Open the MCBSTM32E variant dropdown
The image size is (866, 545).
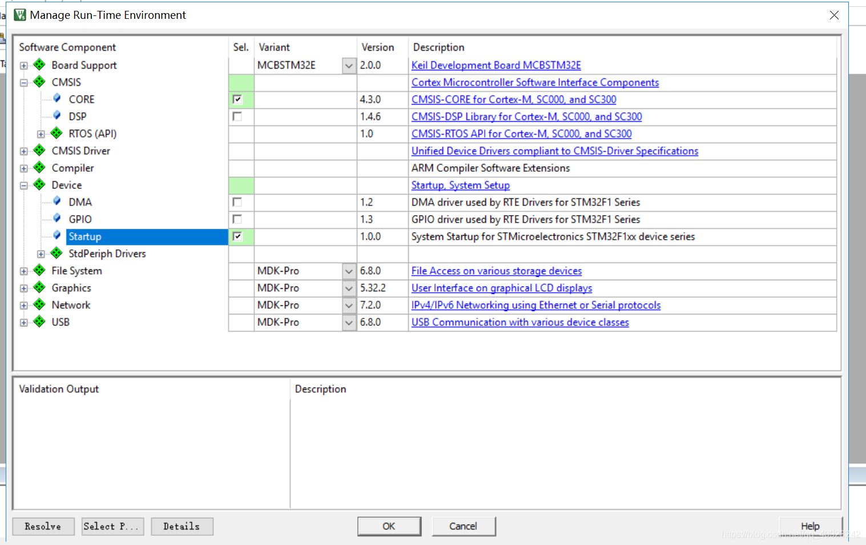tap(349, 66)
